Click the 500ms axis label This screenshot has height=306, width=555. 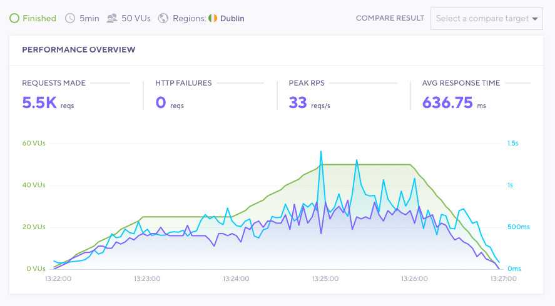click(519, 227)
